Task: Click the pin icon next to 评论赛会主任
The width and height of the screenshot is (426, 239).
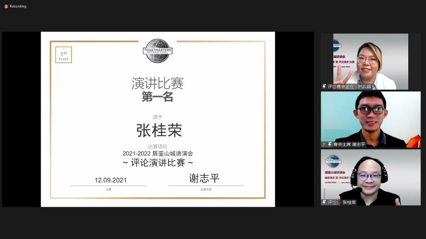Action: [324, 86]
